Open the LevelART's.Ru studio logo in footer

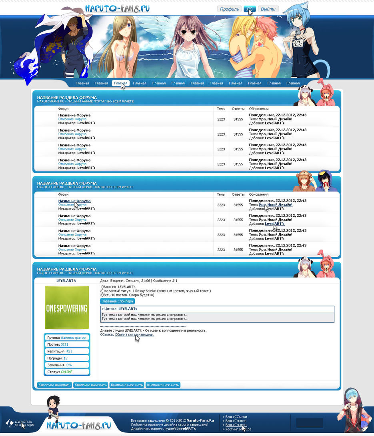click(20, 423)
